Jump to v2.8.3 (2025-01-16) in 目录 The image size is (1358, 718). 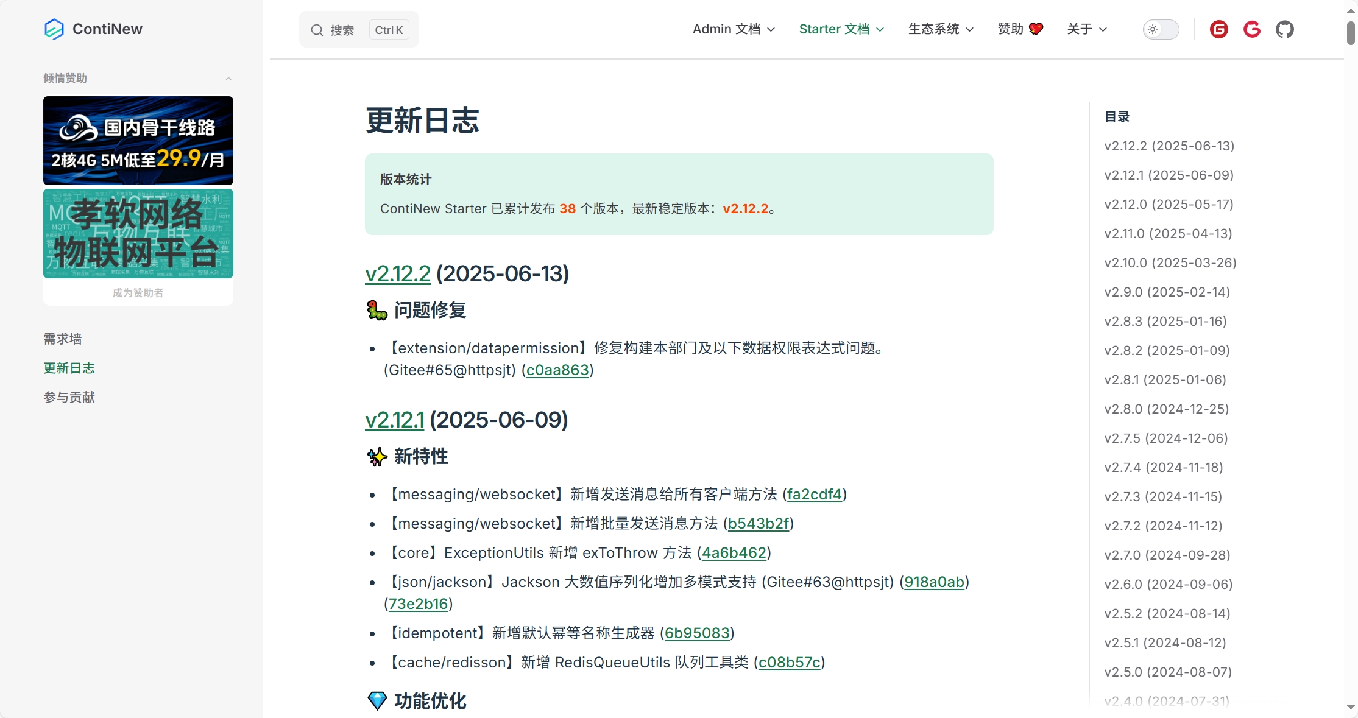tap(1165, 322)
